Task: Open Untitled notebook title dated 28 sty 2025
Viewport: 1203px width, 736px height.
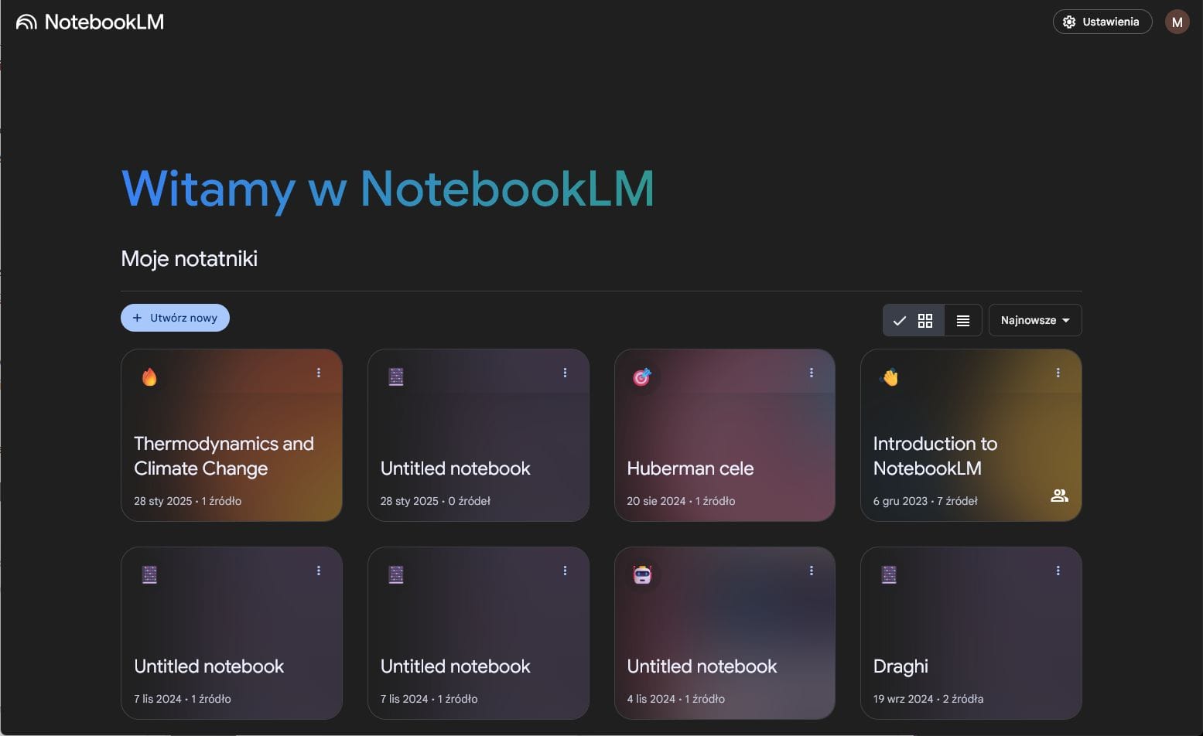Action: click(x=455, y=469)
